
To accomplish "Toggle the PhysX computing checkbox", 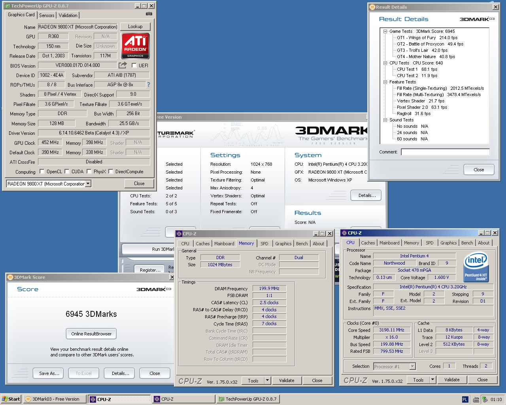I will (89, 172).
